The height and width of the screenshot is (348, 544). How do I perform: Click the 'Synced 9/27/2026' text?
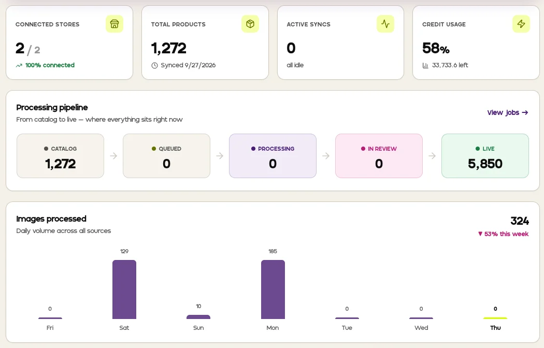(188, 65)
